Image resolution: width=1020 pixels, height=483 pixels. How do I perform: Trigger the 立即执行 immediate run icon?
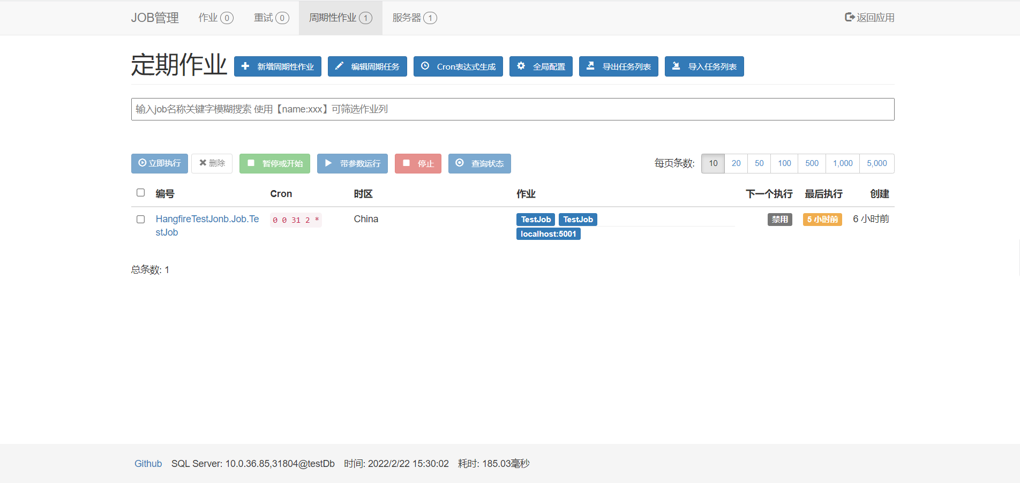141,163
